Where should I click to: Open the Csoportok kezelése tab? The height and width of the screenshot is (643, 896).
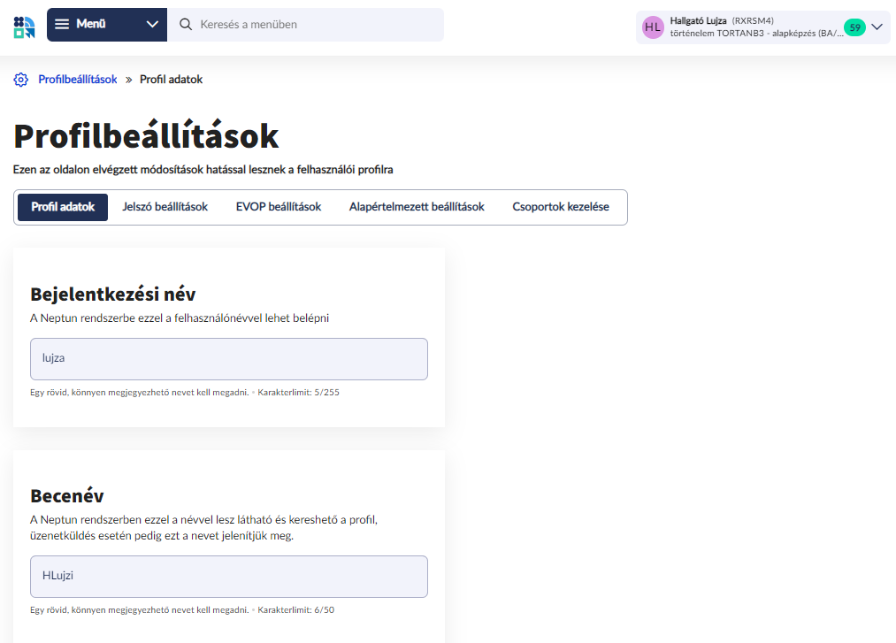[561, 207]
